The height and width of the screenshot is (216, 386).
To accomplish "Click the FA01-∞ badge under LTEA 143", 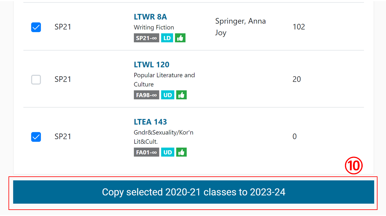I will (x=146, y=152).
